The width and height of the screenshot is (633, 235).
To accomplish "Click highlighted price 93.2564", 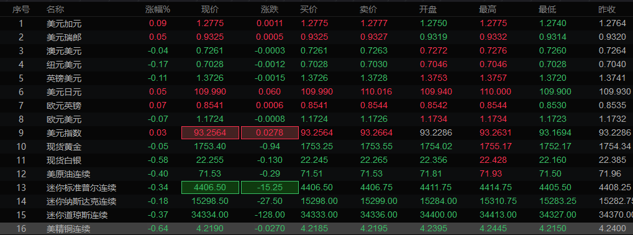I will [211, 133].
